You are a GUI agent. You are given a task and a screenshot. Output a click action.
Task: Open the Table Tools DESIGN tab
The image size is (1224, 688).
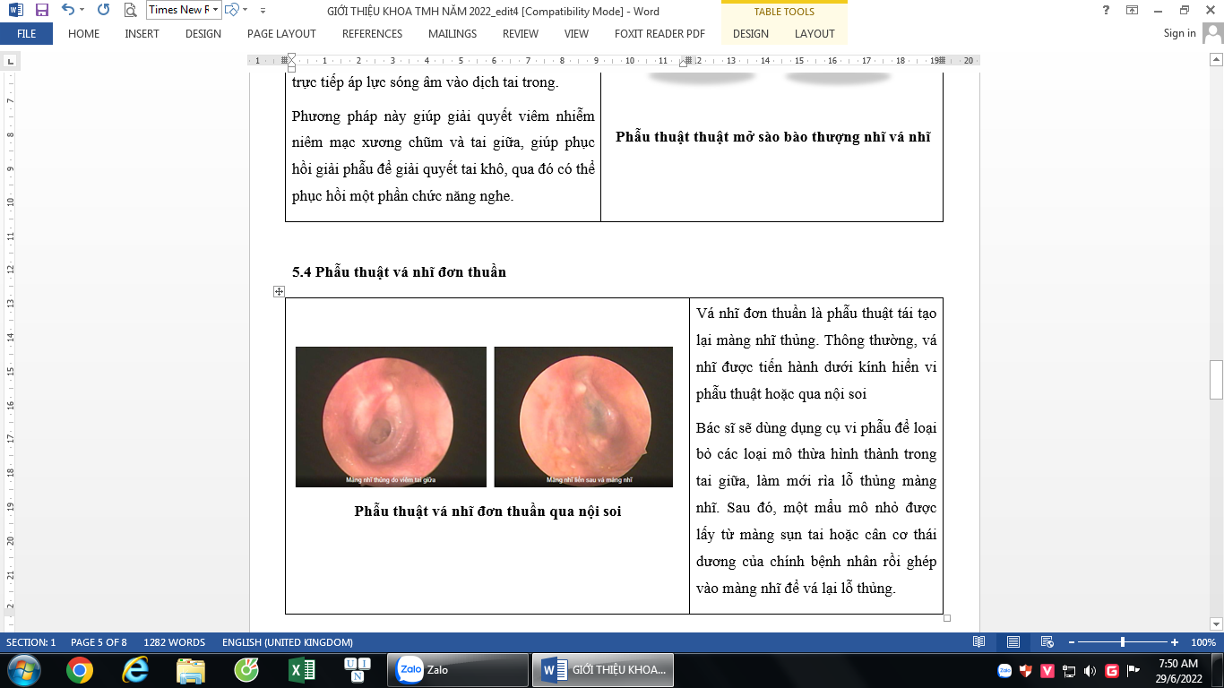pos(750,34)
